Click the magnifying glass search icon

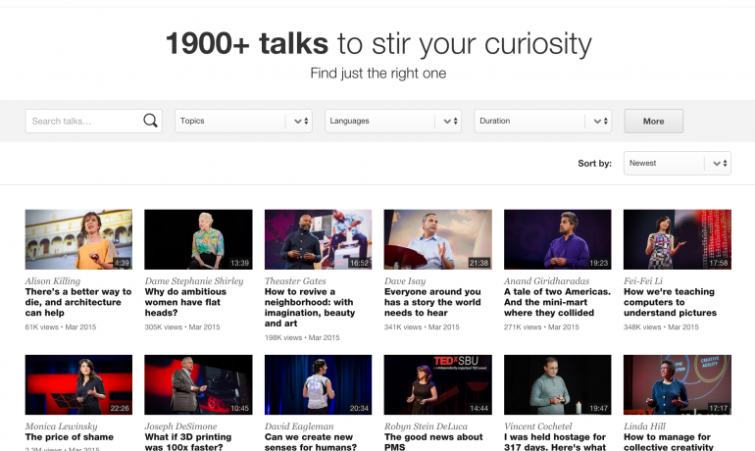tap(150, 121)
